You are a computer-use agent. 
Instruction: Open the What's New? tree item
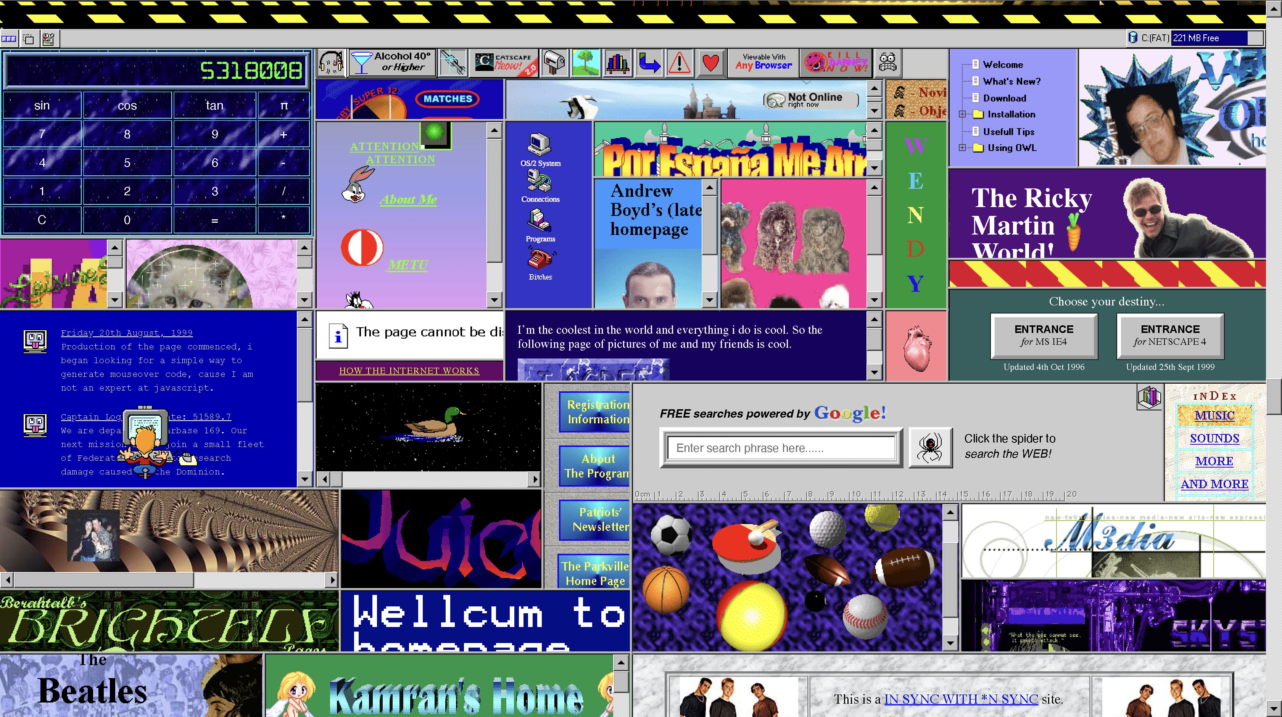click(x=1011, y=81)
